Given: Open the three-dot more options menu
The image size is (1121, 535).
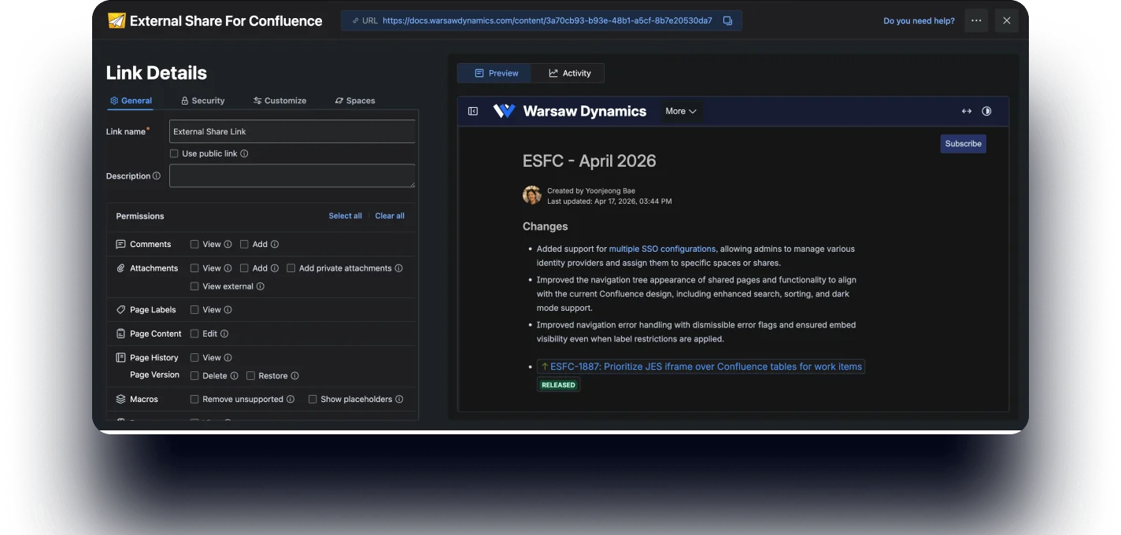Looking at the screenshot, I should (x=976, y=20).
